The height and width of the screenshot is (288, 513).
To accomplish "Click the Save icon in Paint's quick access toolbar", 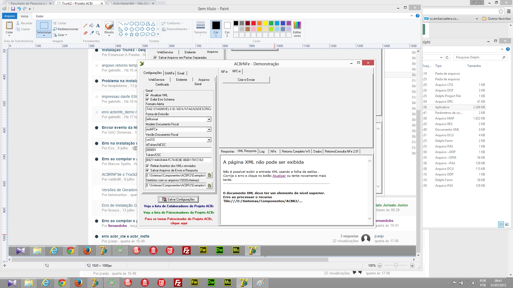I will pyautogui.click(x=13, y=9).
